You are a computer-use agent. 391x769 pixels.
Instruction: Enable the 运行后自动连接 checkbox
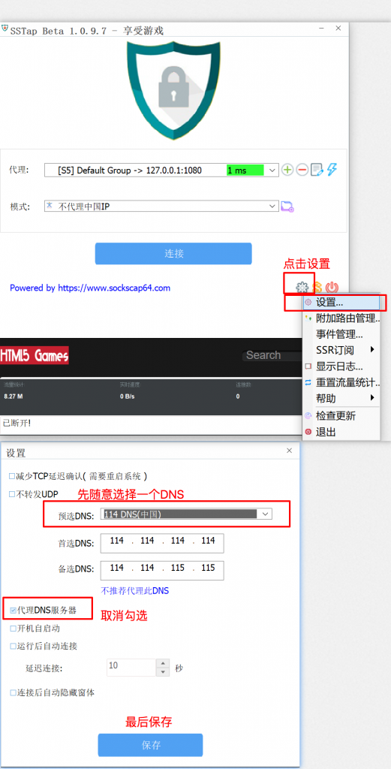point(13,647)
